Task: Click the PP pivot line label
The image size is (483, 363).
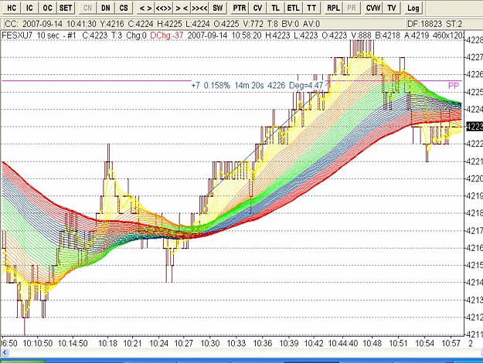Action: [454, 86]
